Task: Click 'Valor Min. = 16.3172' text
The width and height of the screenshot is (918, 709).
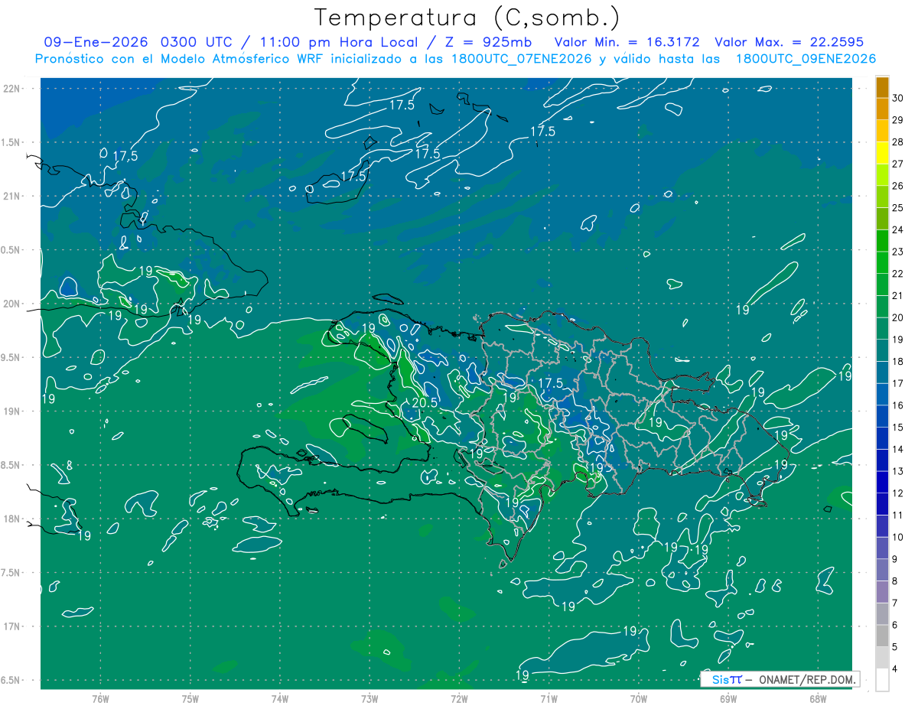Action: click(627, 42)
